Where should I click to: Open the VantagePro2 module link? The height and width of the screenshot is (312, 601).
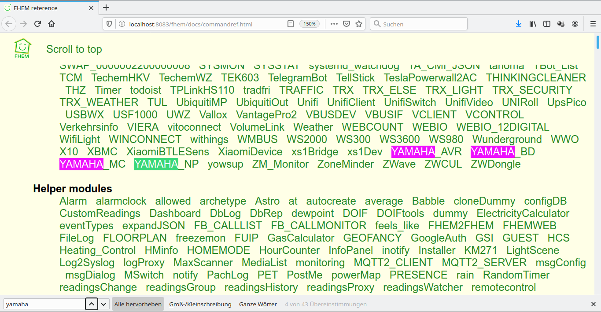click(x=266, y=115)
